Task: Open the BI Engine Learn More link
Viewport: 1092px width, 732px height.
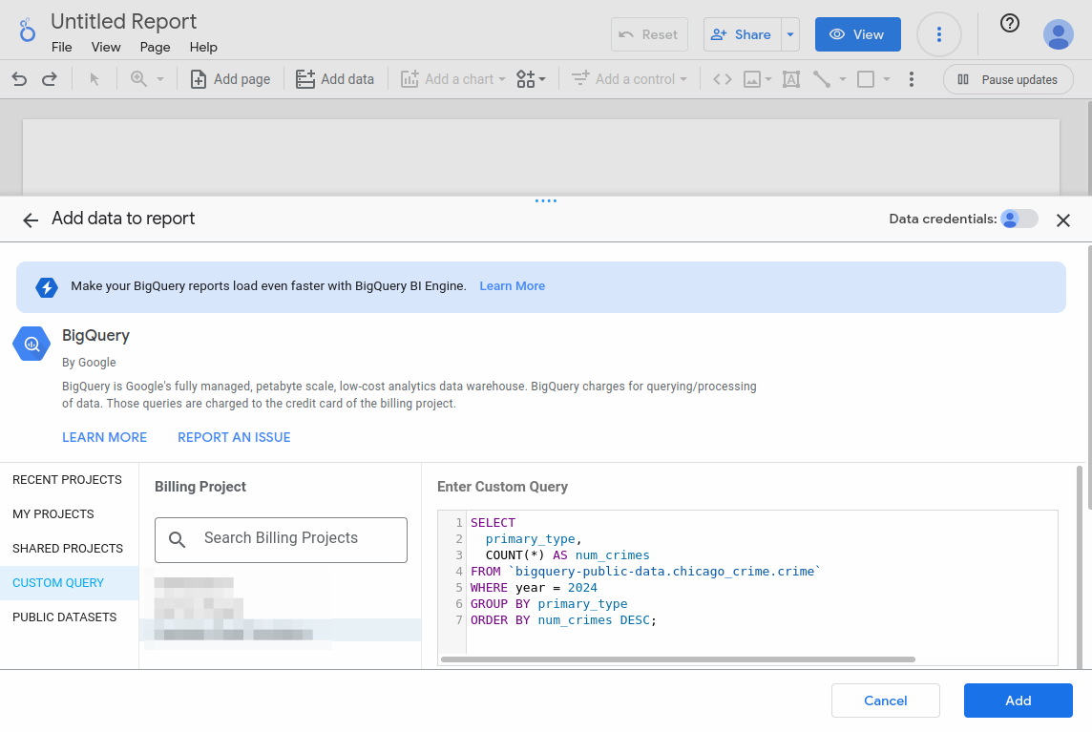Action: click(512, 285)
